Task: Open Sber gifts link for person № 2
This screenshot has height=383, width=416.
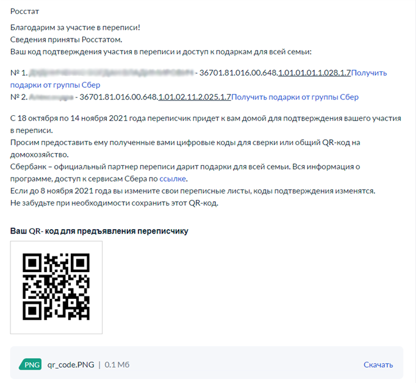Action: 295,97
